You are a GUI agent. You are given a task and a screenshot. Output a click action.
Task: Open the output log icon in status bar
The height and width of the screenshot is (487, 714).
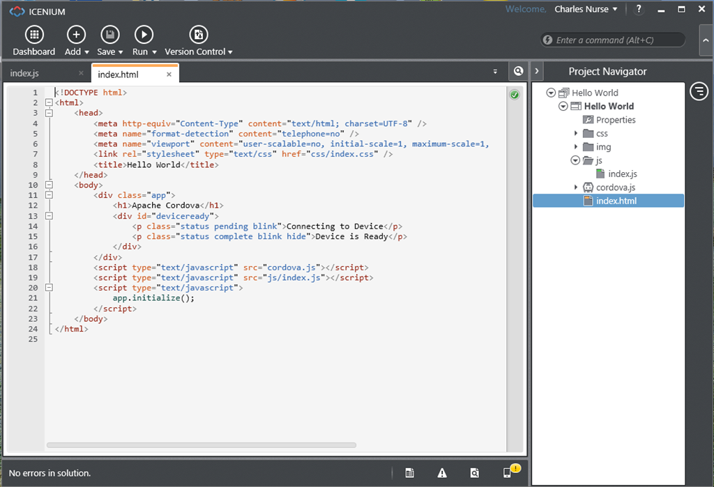coord(410,473)
